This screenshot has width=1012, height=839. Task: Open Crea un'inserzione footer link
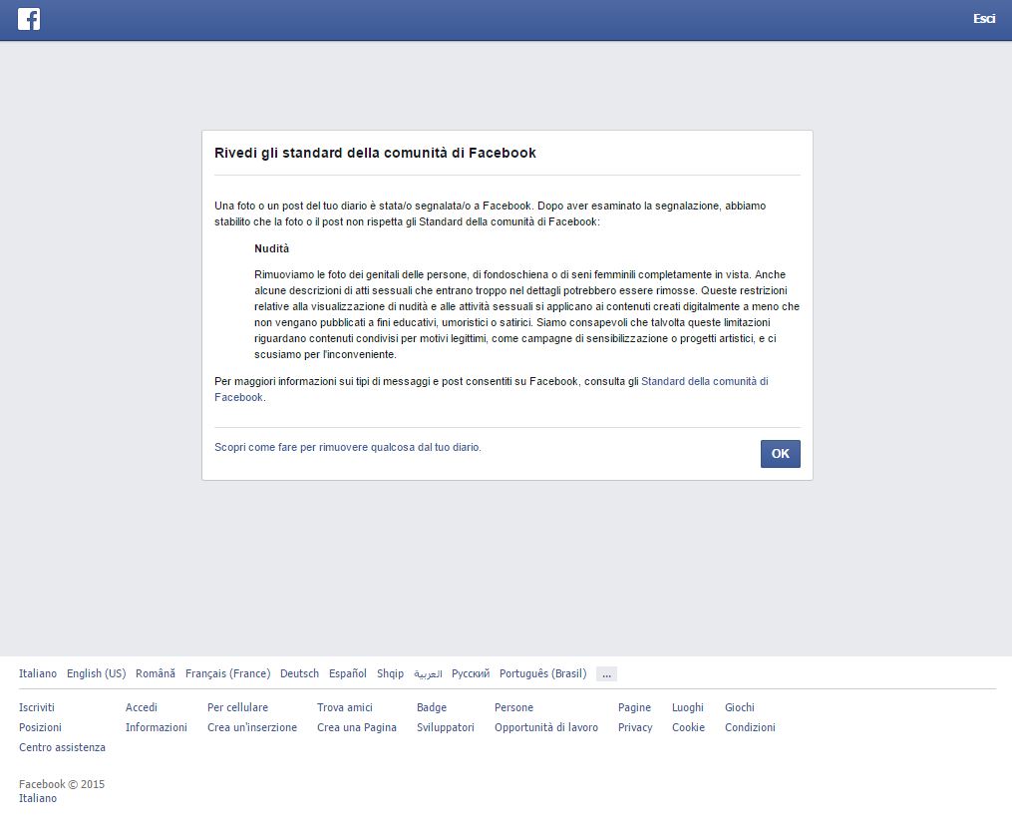coord(252,727)
